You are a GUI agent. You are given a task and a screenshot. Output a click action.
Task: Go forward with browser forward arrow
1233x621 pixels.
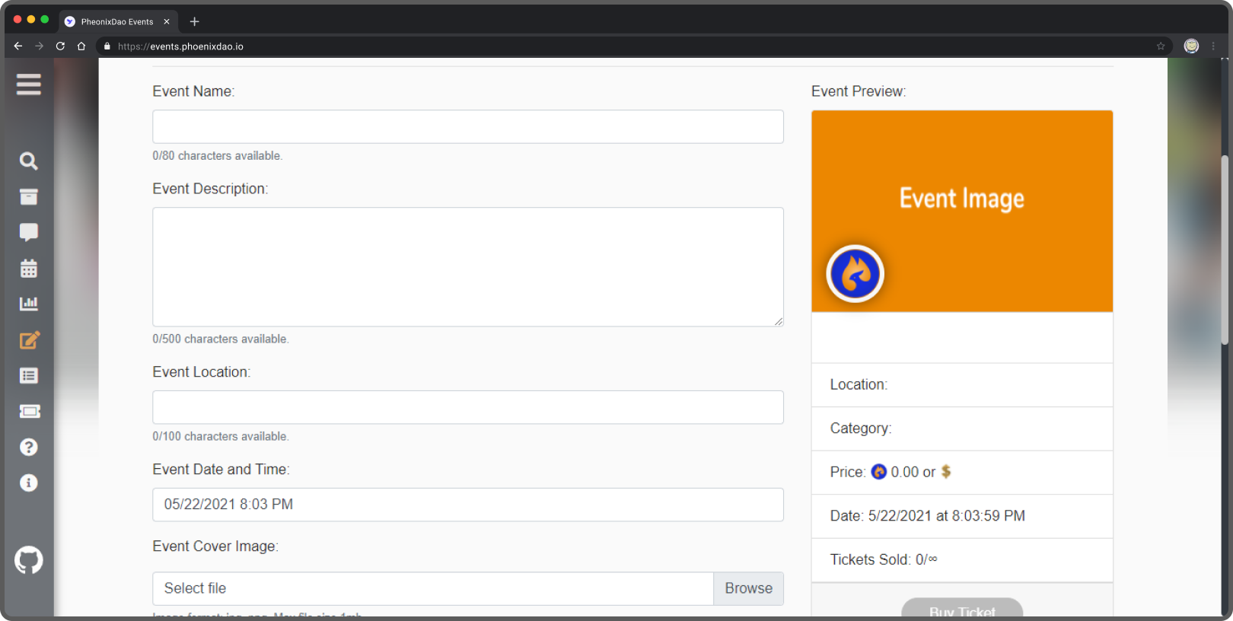39,46
